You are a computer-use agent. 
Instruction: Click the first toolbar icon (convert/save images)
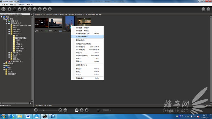click(x=3, y=9)
